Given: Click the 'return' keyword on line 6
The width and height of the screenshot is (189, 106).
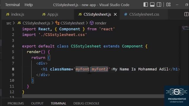Looking at the screenshot, I should (38, 58).
